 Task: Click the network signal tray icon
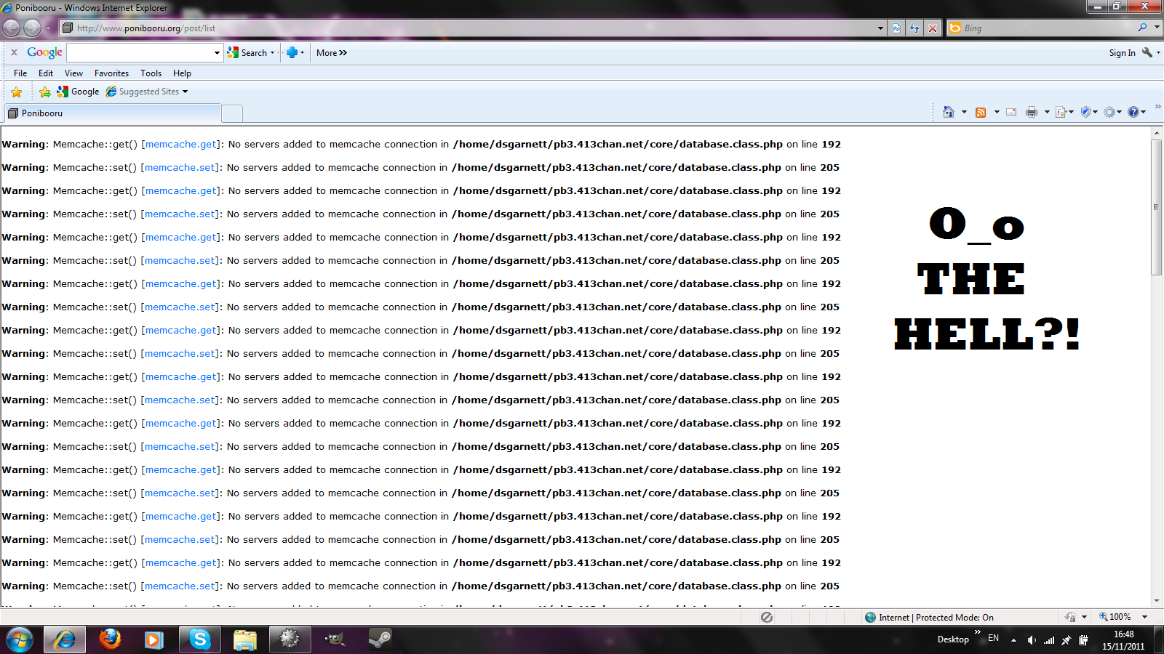1049,640
